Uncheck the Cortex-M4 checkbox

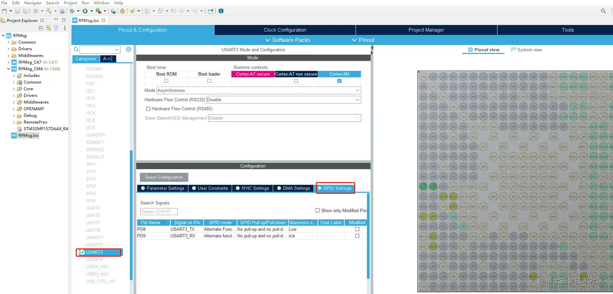point(339,81)
